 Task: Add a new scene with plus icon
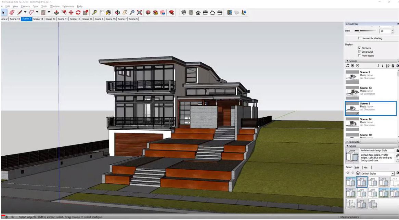pyautogui.click(x=353, y=66)
